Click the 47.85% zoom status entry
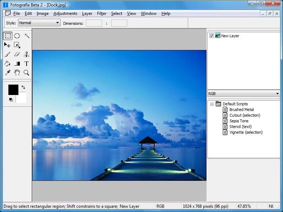Image resolution: width=283 pixels, height=212 pixels. point(244,206)
